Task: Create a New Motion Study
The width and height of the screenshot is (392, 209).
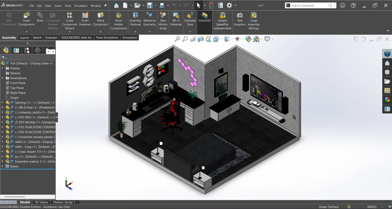Action: point(163,21)
